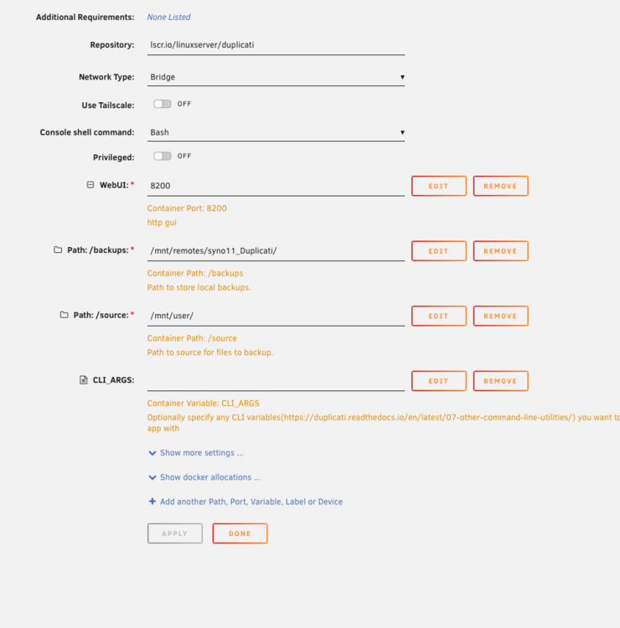Open the Network Type dropdown set to Bridge
The width and height of the screenshot is (620, 628).
click(x=276, y=77)
